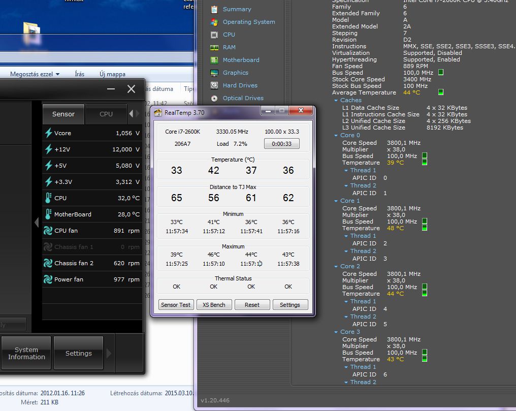Collapse Thread 1 under Core 0

tap(346, 170)
